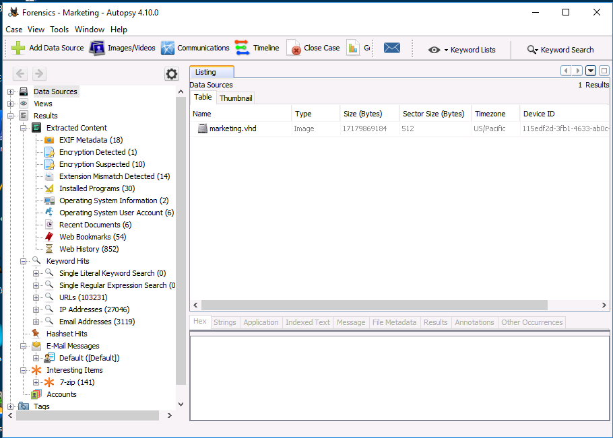Sort by the Size (Bytes) column header
613x438 pixels.
click(x=370, y=114)
